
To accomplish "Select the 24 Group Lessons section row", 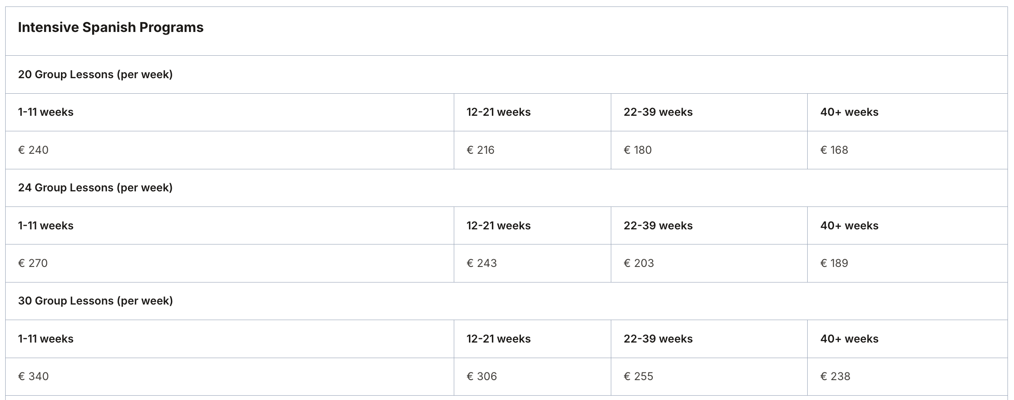I will [x=95, y=188].
